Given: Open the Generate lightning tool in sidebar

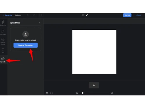Looking at the screenshot, I should pos(3,23).
